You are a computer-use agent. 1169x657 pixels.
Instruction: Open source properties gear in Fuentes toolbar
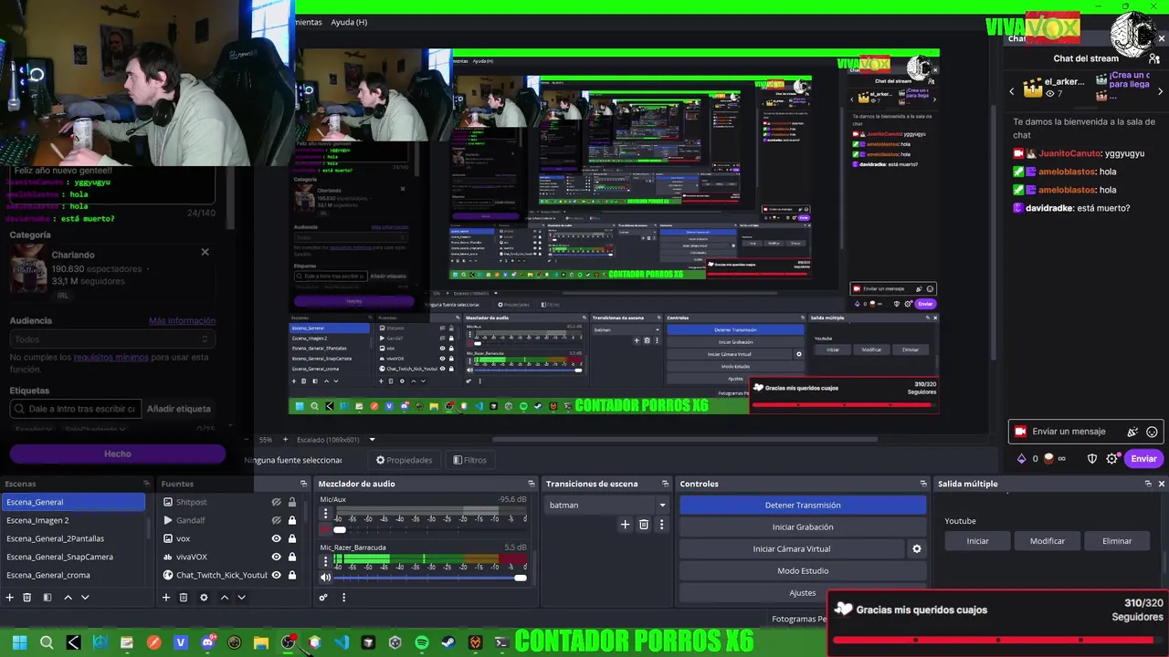pyautogui.click(x=204, y=598)
